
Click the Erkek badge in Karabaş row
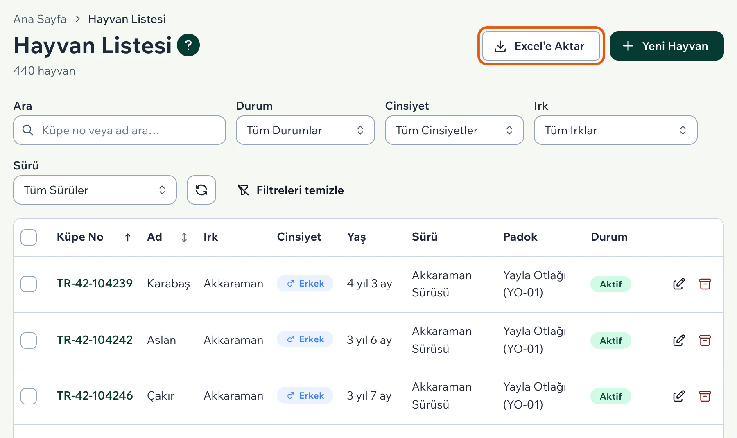pos(305,283)
